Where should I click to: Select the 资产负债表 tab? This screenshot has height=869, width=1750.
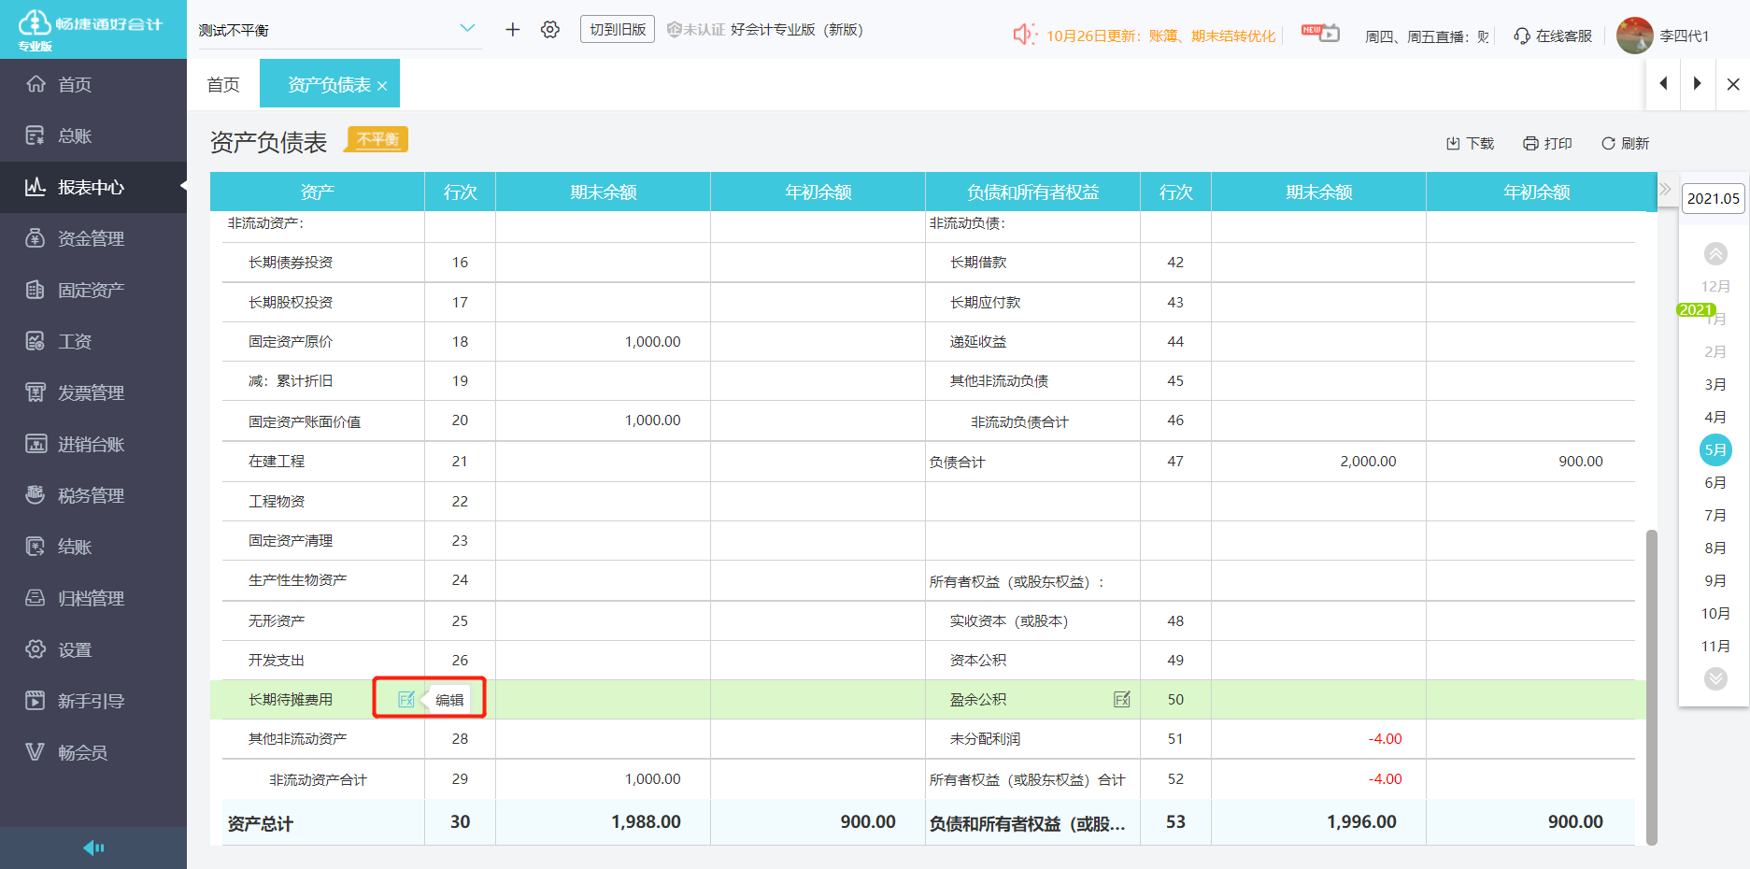(329, 85)
